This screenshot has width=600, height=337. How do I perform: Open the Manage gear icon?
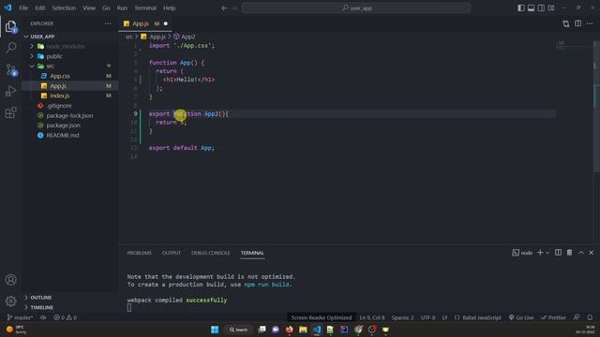pyautogui.click(x=10, y=301)
